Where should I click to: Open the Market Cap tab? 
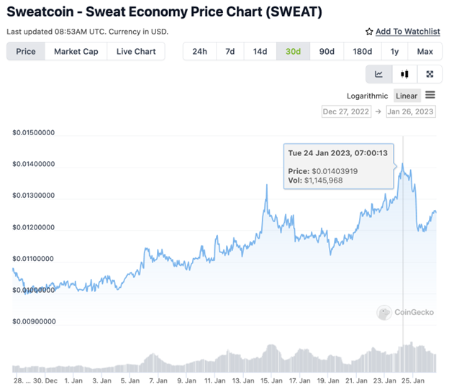[76, 52]
